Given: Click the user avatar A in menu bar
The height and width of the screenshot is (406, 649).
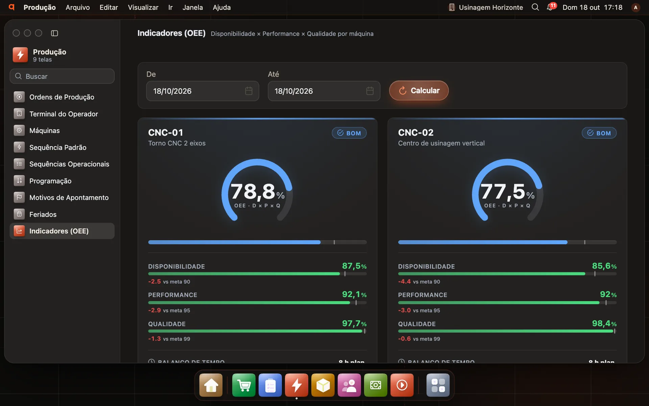Looking at the screenshot, I should tap(636, 7).
